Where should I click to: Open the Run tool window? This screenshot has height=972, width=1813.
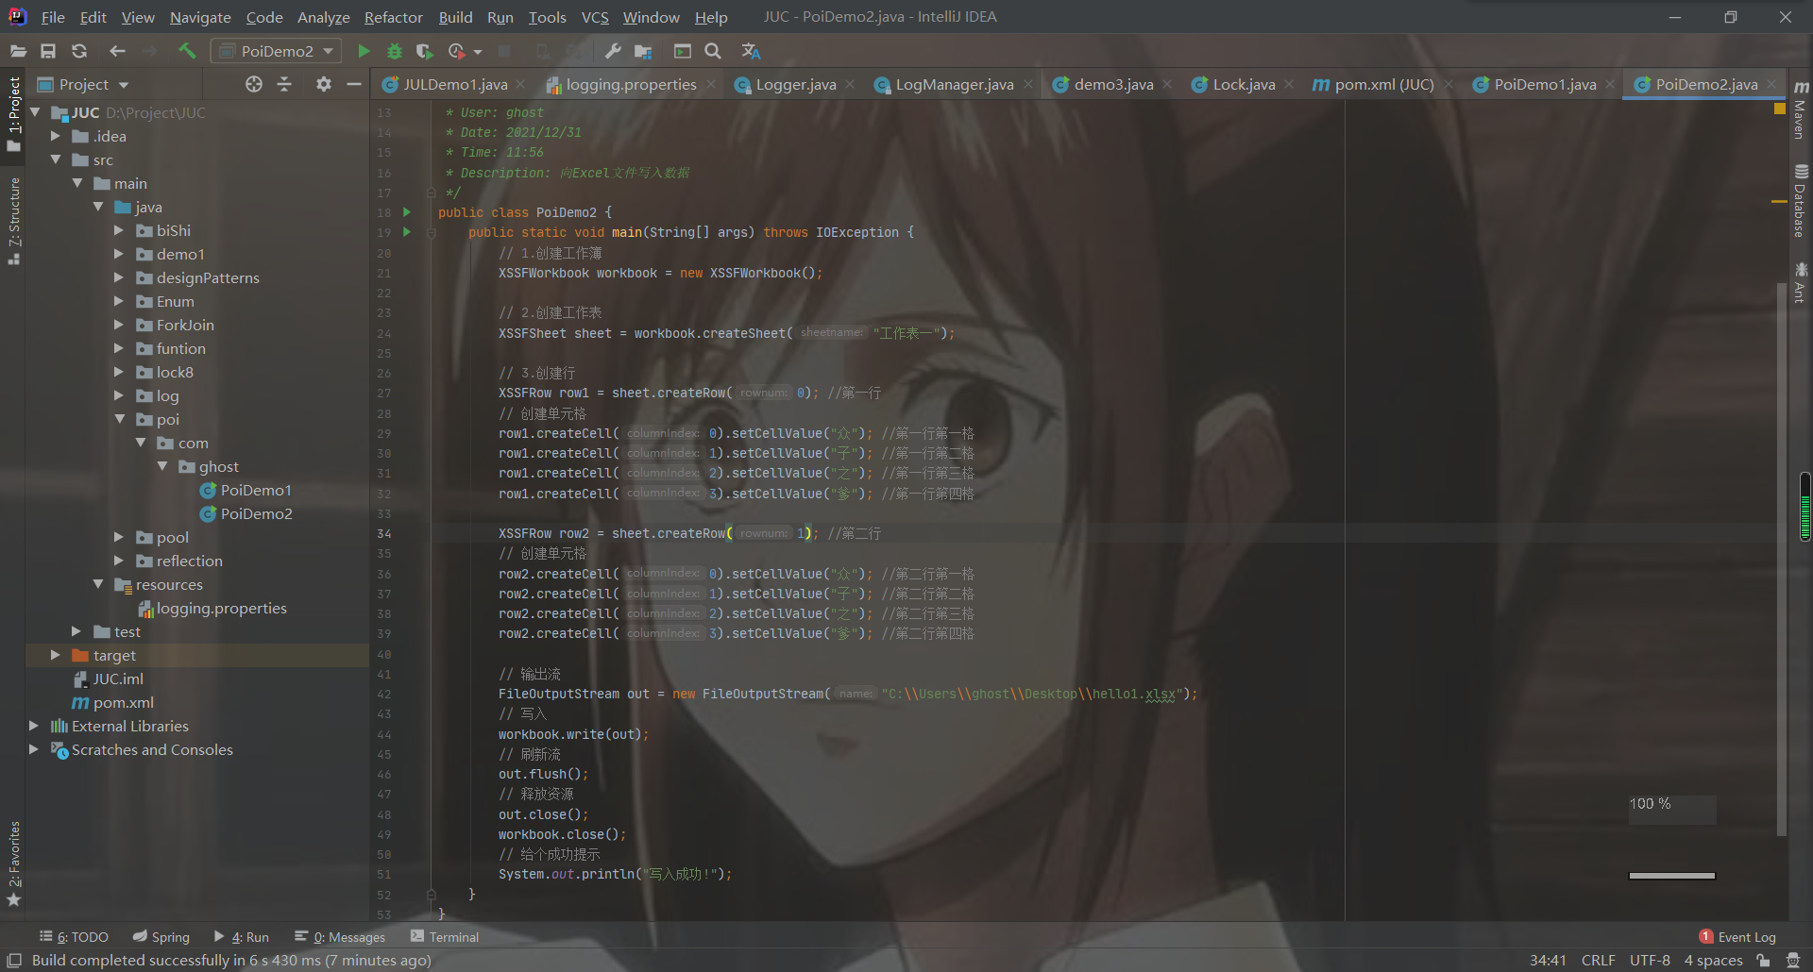241,936
